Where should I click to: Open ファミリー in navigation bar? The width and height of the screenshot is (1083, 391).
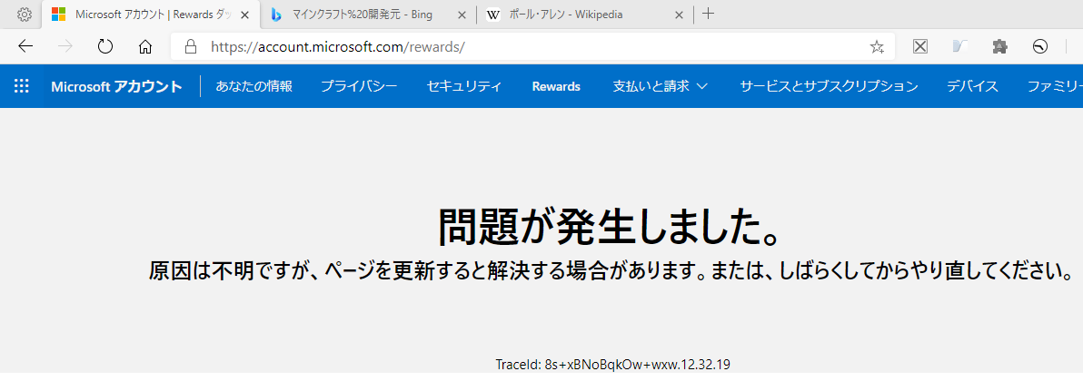pos(1055,86)
